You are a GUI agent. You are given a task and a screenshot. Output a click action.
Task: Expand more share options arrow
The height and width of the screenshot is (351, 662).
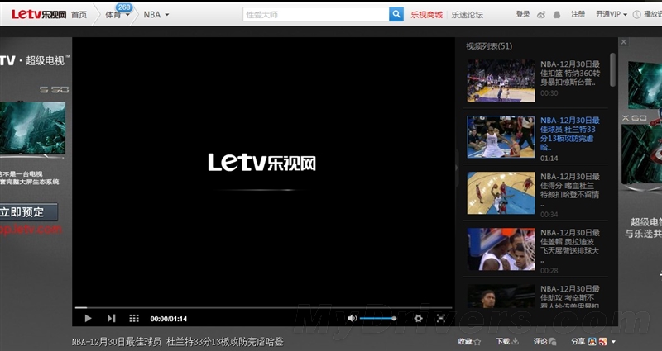(x=613, y=342)
